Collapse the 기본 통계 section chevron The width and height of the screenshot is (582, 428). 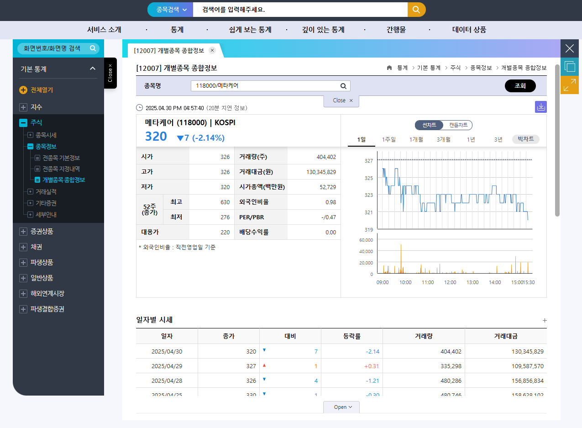(x=93, y=69)
